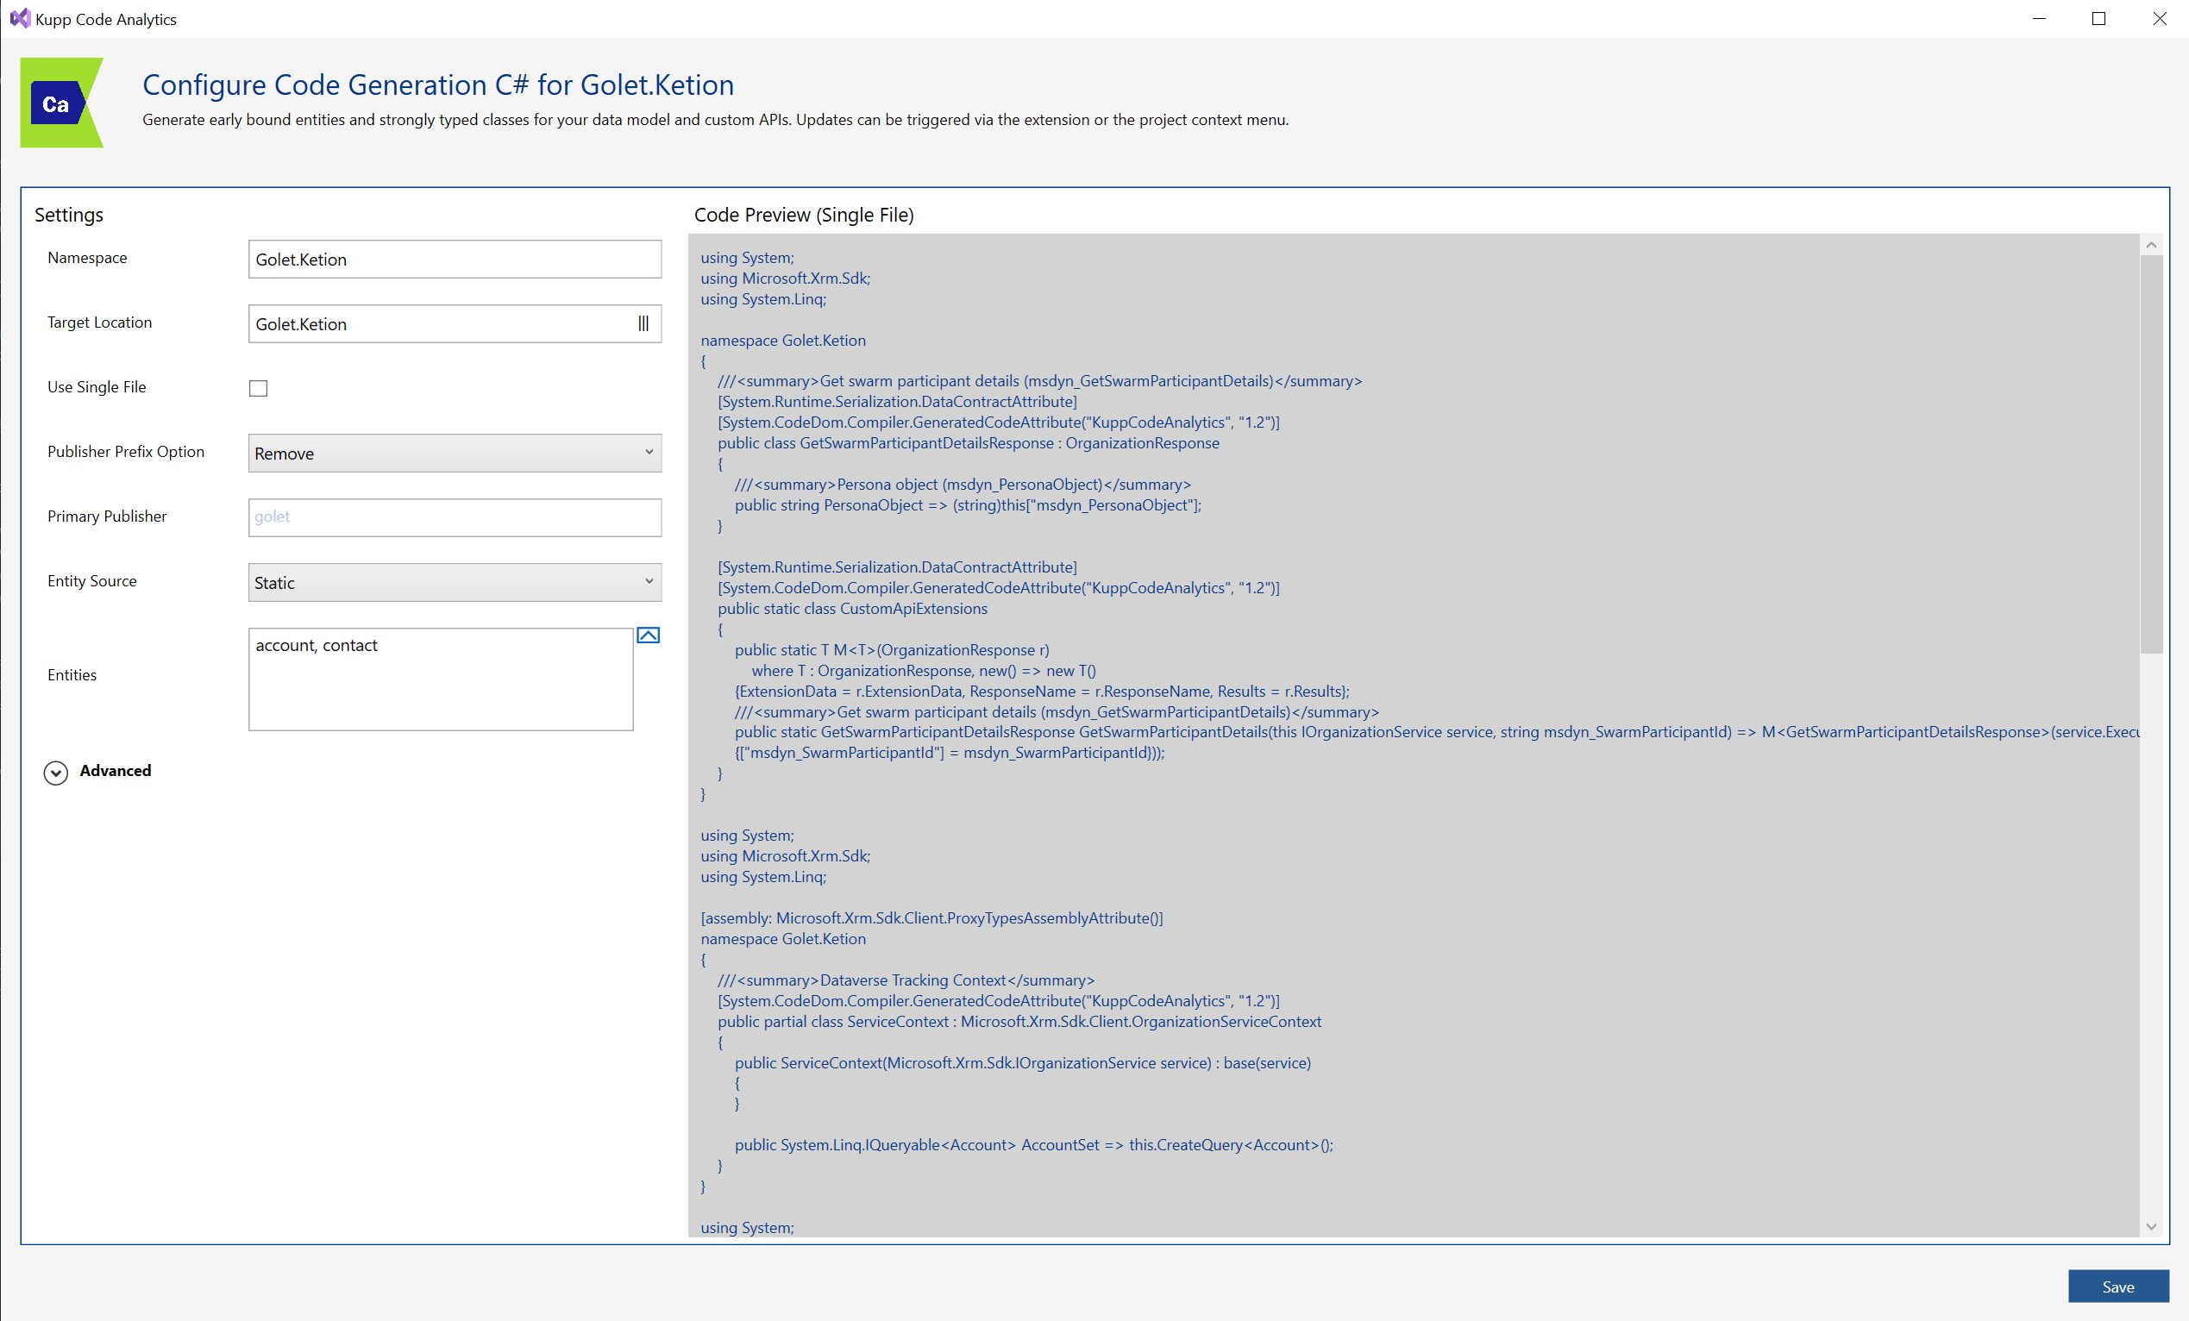The image size is (2189, 1321).
Task: Click the Save button
Action: (x=2118, y=1286)
